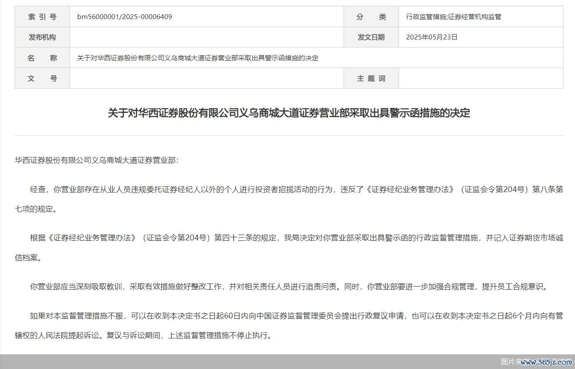
Task: Click the 发文日期 label cell
Action: (x=371, y=37)
